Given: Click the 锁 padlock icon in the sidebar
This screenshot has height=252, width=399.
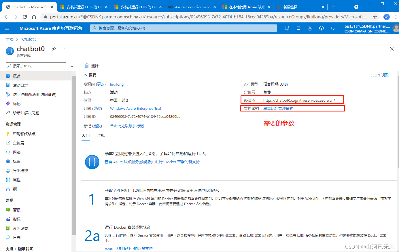Looking at the screenshot, I should 8,189.
